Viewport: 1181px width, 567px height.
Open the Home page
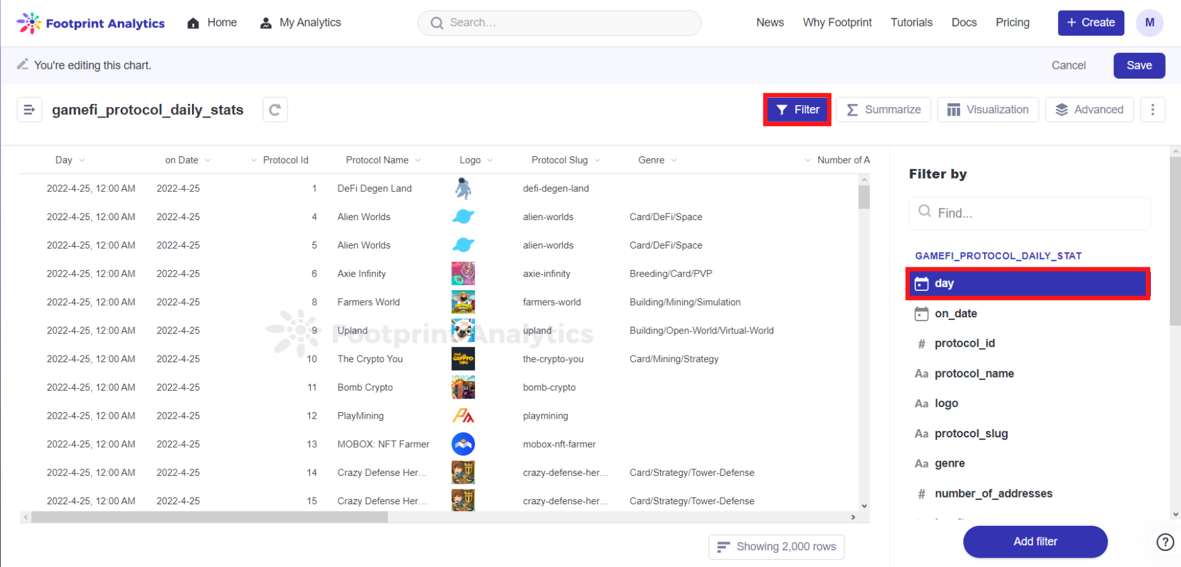click(212, 23)
